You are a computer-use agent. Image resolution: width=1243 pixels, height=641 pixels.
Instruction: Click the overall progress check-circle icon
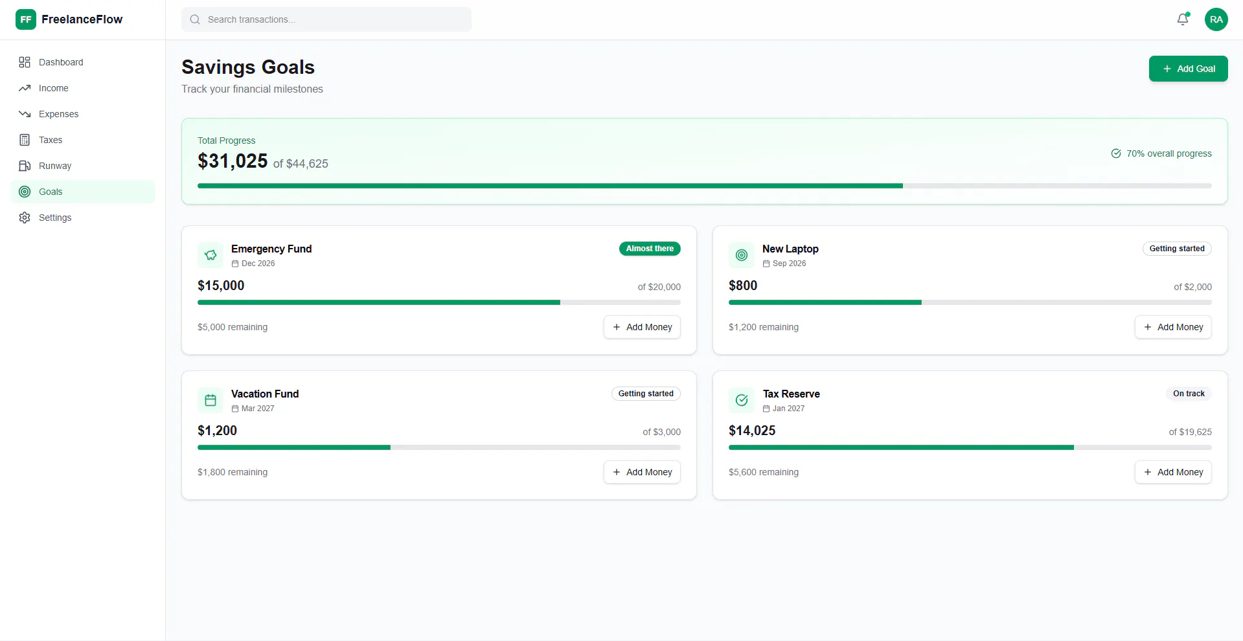1116,153
